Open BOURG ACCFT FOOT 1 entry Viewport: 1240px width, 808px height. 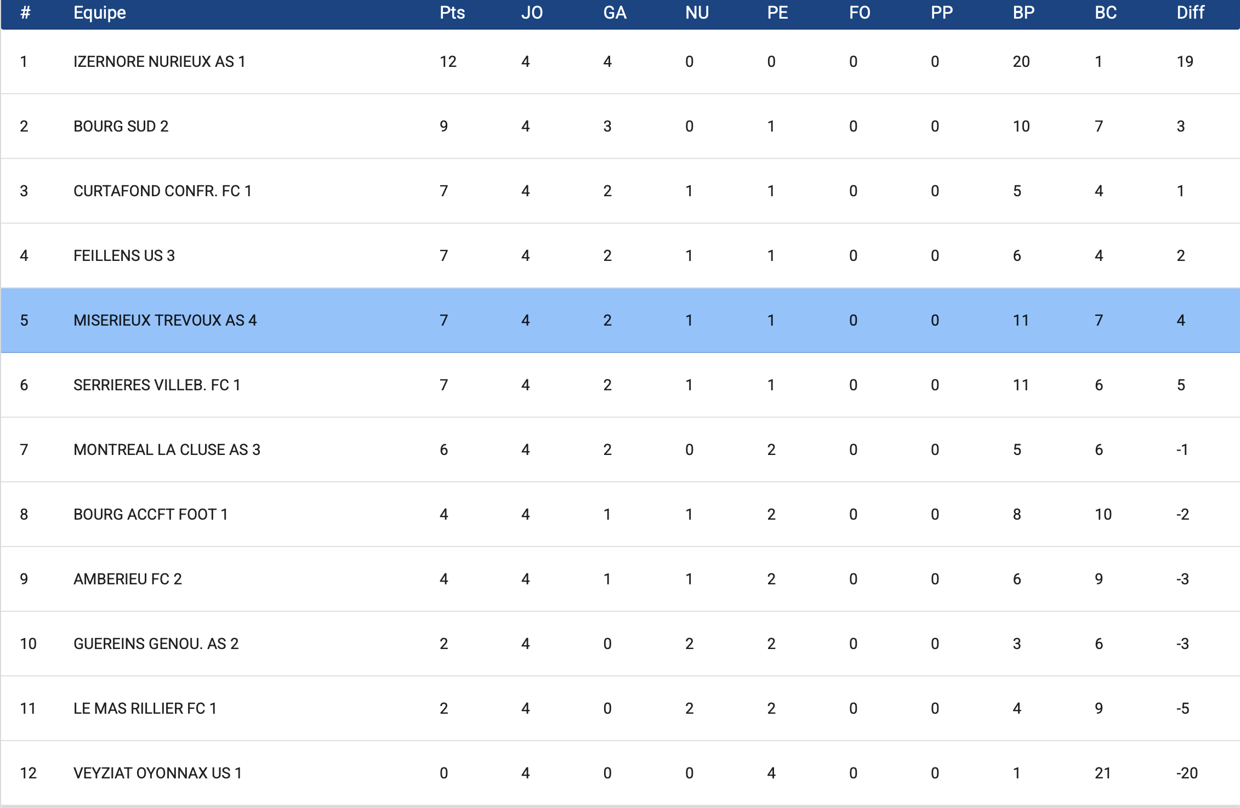pos(150,514)
